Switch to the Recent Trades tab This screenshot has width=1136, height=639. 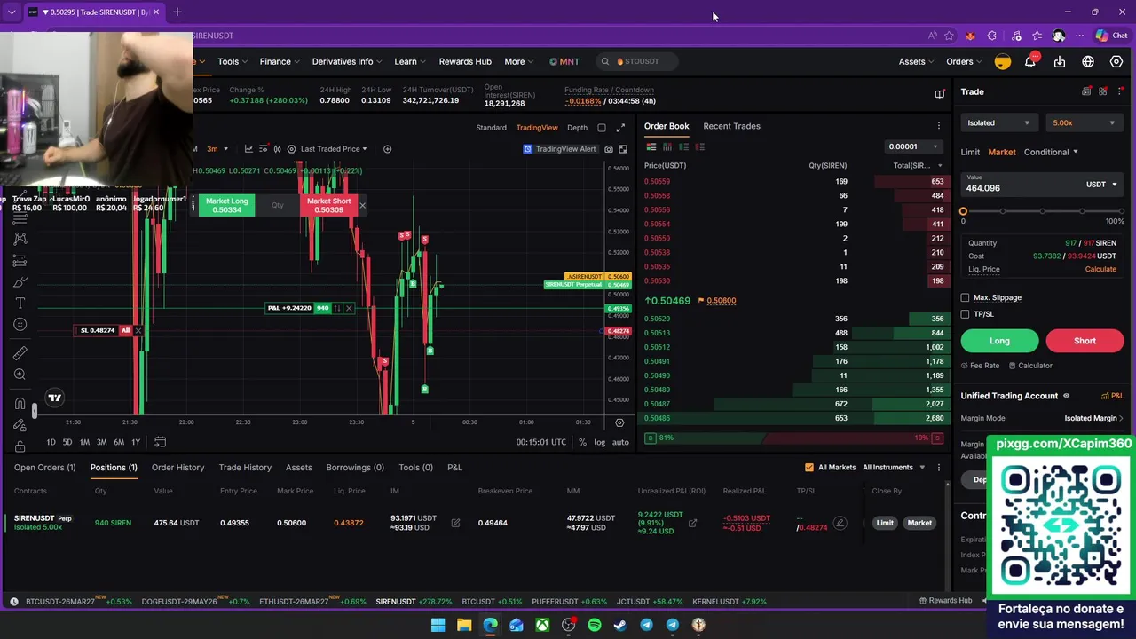click(731, 126)
